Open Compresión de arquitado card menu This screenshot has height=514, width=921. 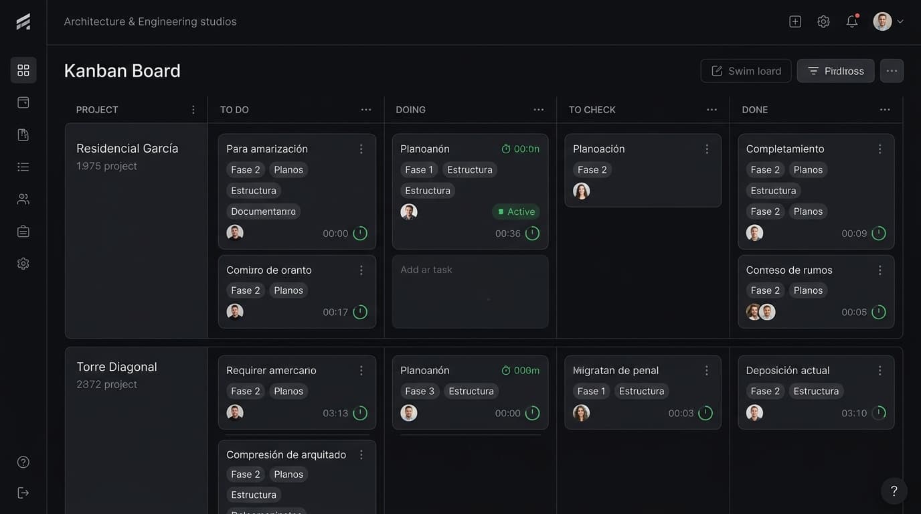tap(361, 454)
